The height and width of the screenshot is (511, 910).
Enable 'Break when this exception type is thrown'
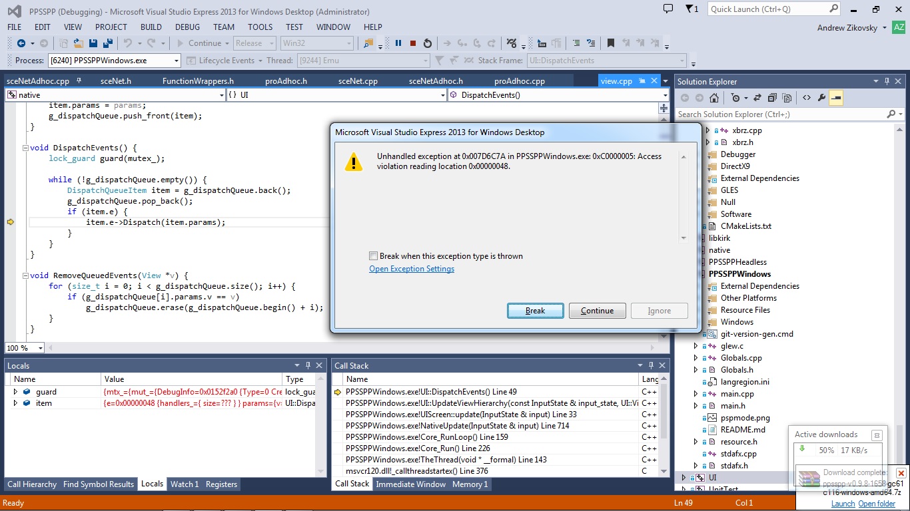click(374, 256)
